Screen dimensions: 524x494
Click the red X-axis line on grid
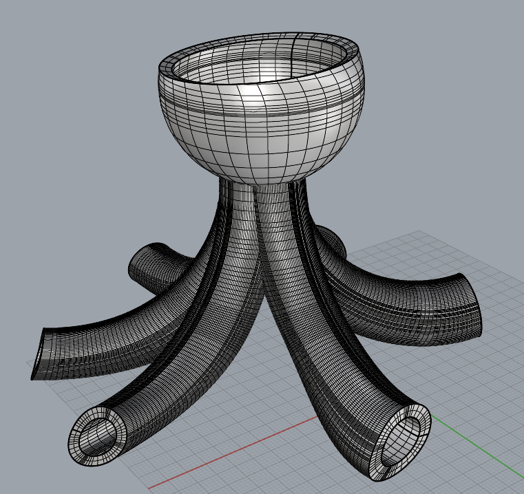234,453
